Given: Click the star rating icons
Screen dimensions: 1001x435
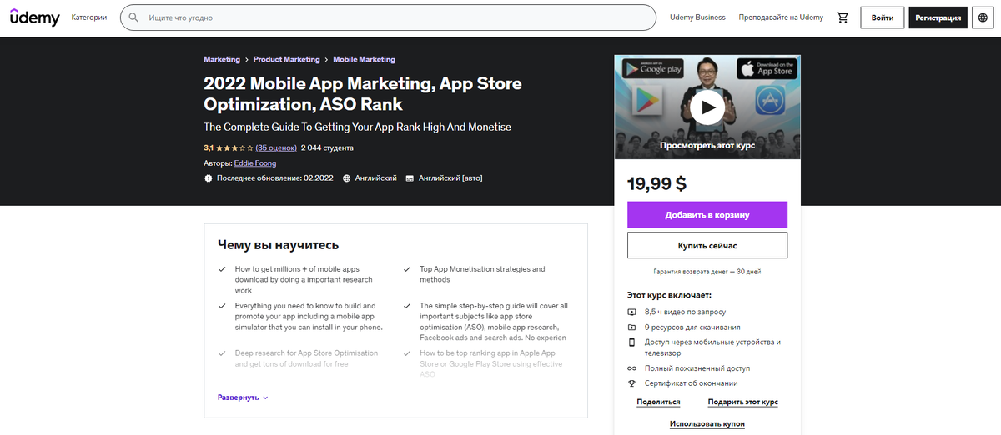Looking at the screenshot, I should point(234,147).
